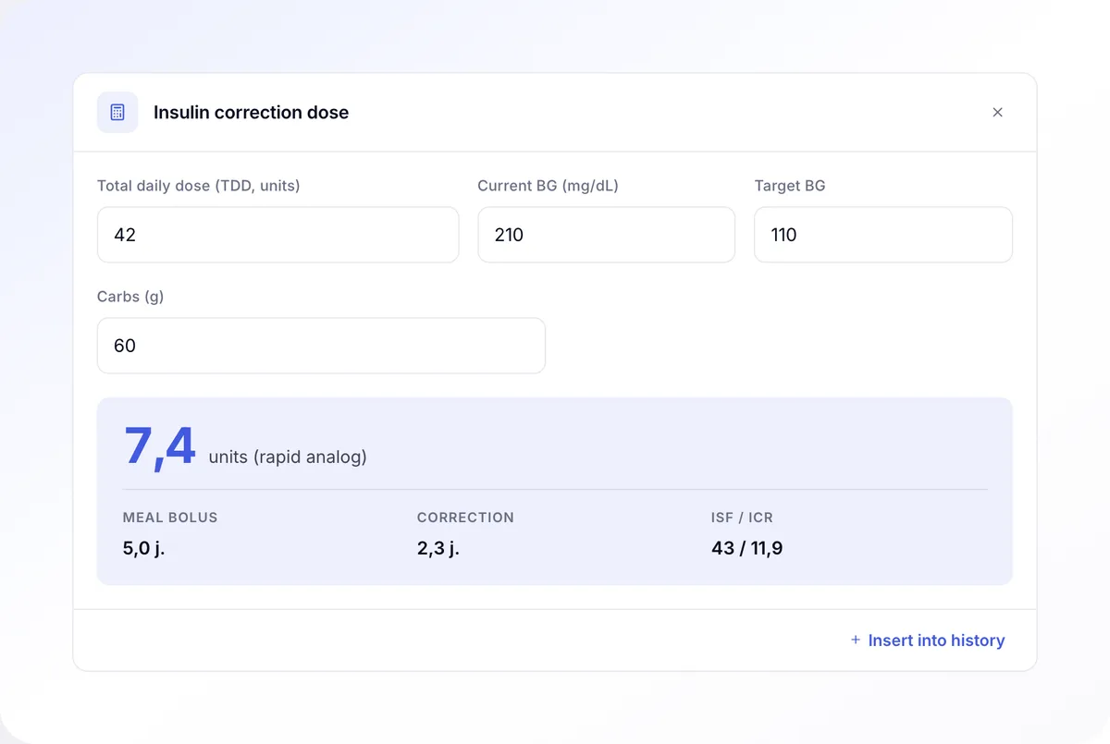The image size is (1110, 744).
Task: Click the Correction value 2,3 j.
Action: coord(438,548)
